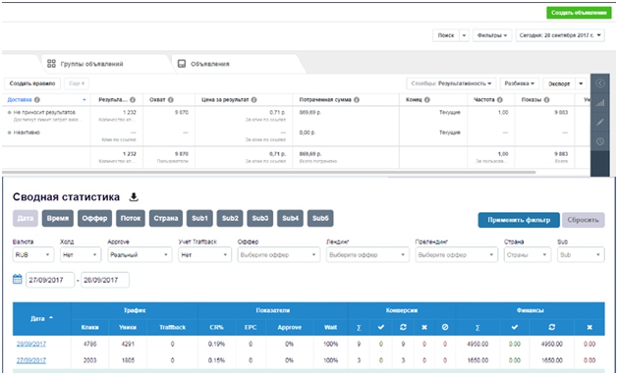Image resolution: width=618 pixels, height=375 pixels.
Task: Open the Фильтры dropdown
Action: click(492, 35)
